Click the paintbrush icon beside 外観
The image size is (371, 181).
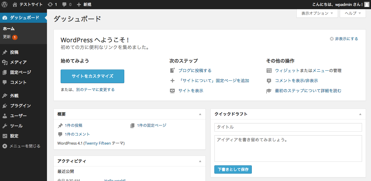click(x=4, y=96)
